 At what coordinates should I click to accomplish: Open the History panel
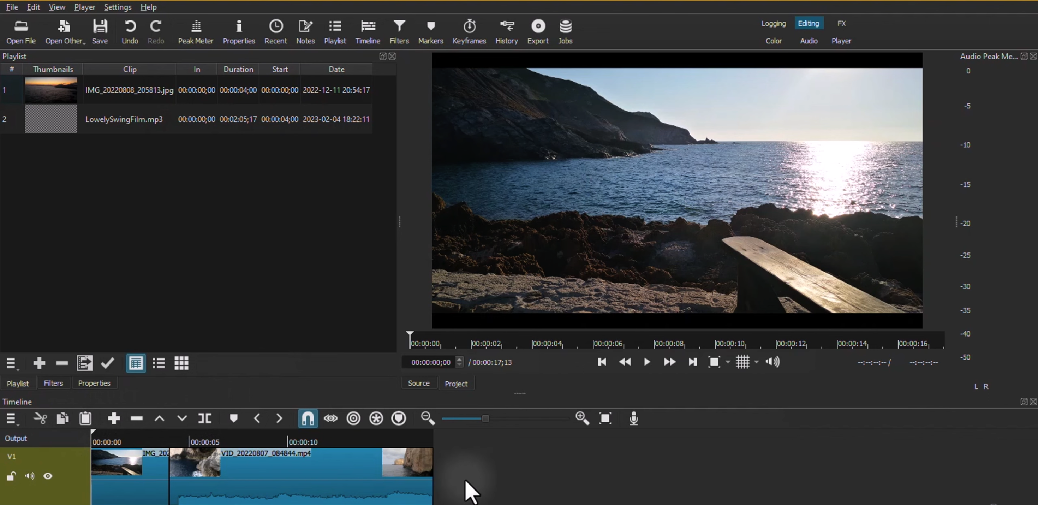coord(507,31)
